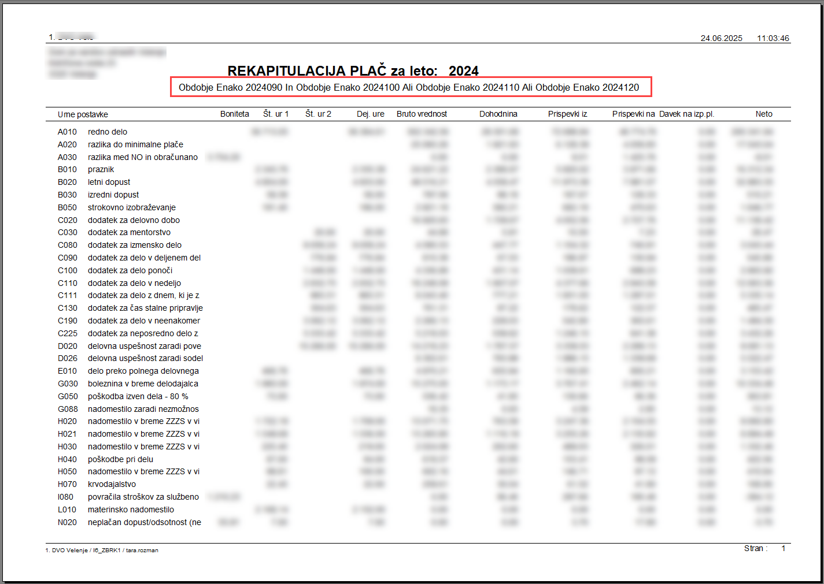824x584 pixels.
Task: Select the row code C190
Action: click(68, 321)
